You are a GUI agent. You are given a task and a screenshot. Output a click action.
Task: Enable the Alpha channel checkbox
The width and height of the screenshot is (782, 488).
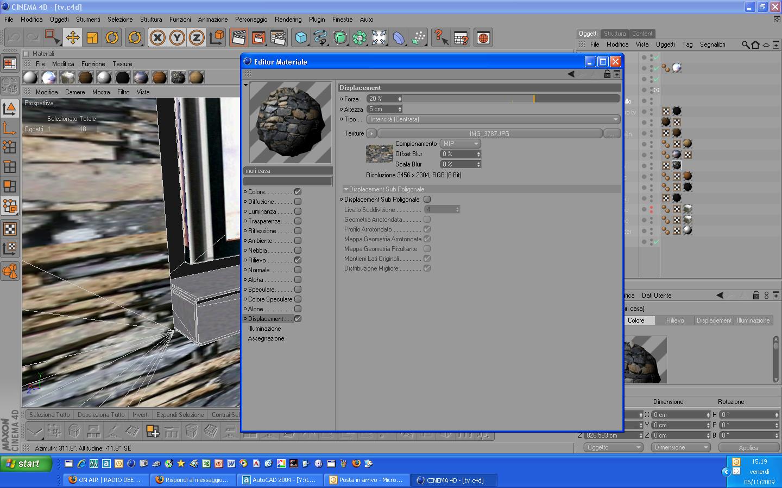(298, 280)
